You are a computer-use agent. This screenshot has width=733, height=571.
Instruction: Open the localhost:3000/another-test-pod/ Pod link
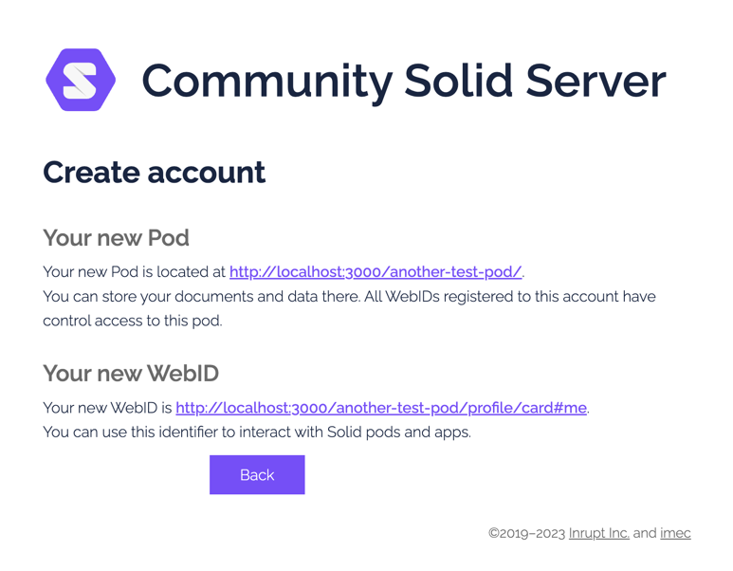click(x=376, y=271)
